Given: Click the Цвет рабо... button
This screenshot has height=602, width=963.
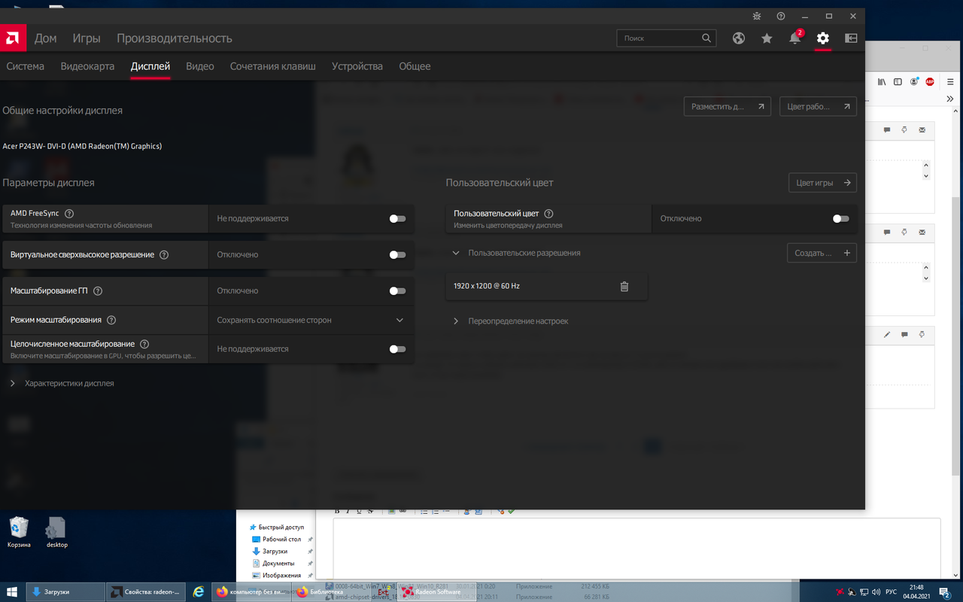Looking at the screenshot, I should pyautogui.click(x=818, y=106).
